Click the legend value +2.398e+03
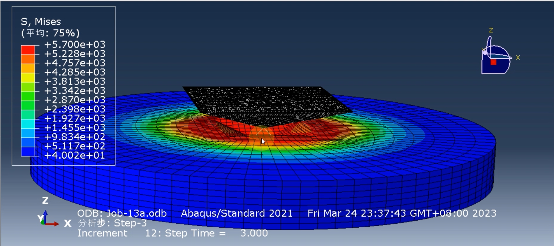The width and height of the screenshot is (554, 246). click(x=75, y=109)
